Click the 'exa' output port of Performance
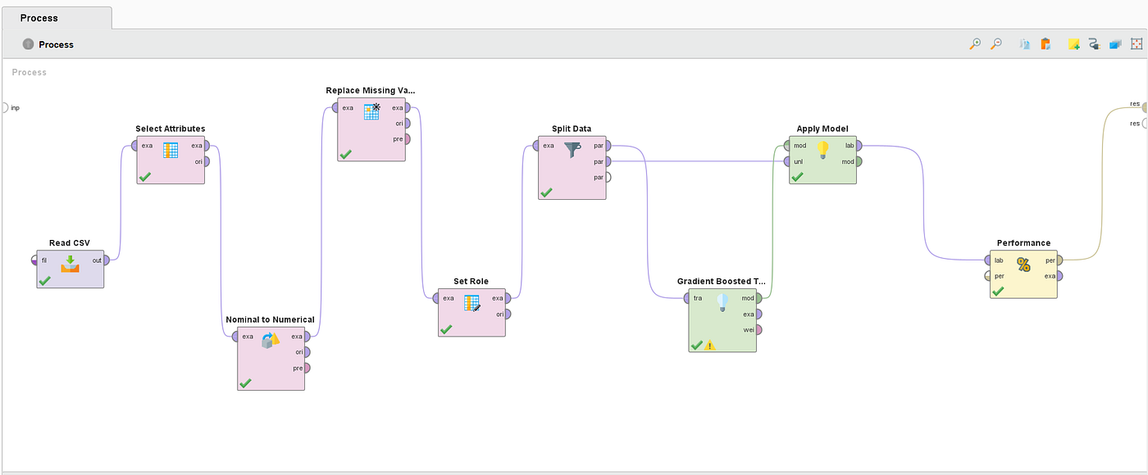Screen dimensions: 1148x475 coord(1060,276)
